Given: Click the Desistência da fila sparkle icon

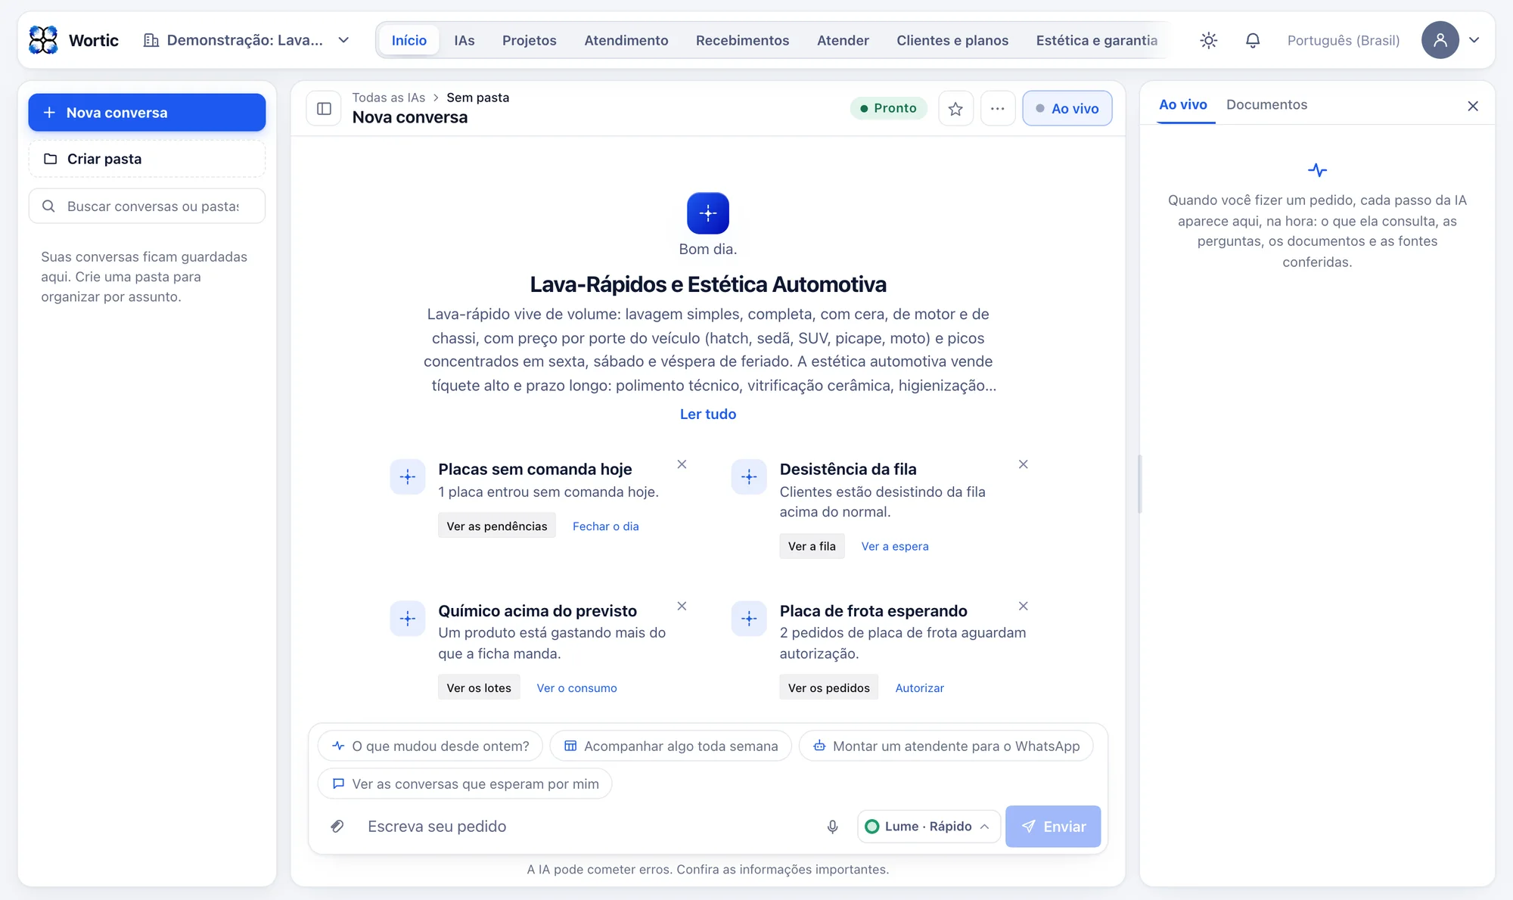Looking at the screenshot, I should pos(749,476).
